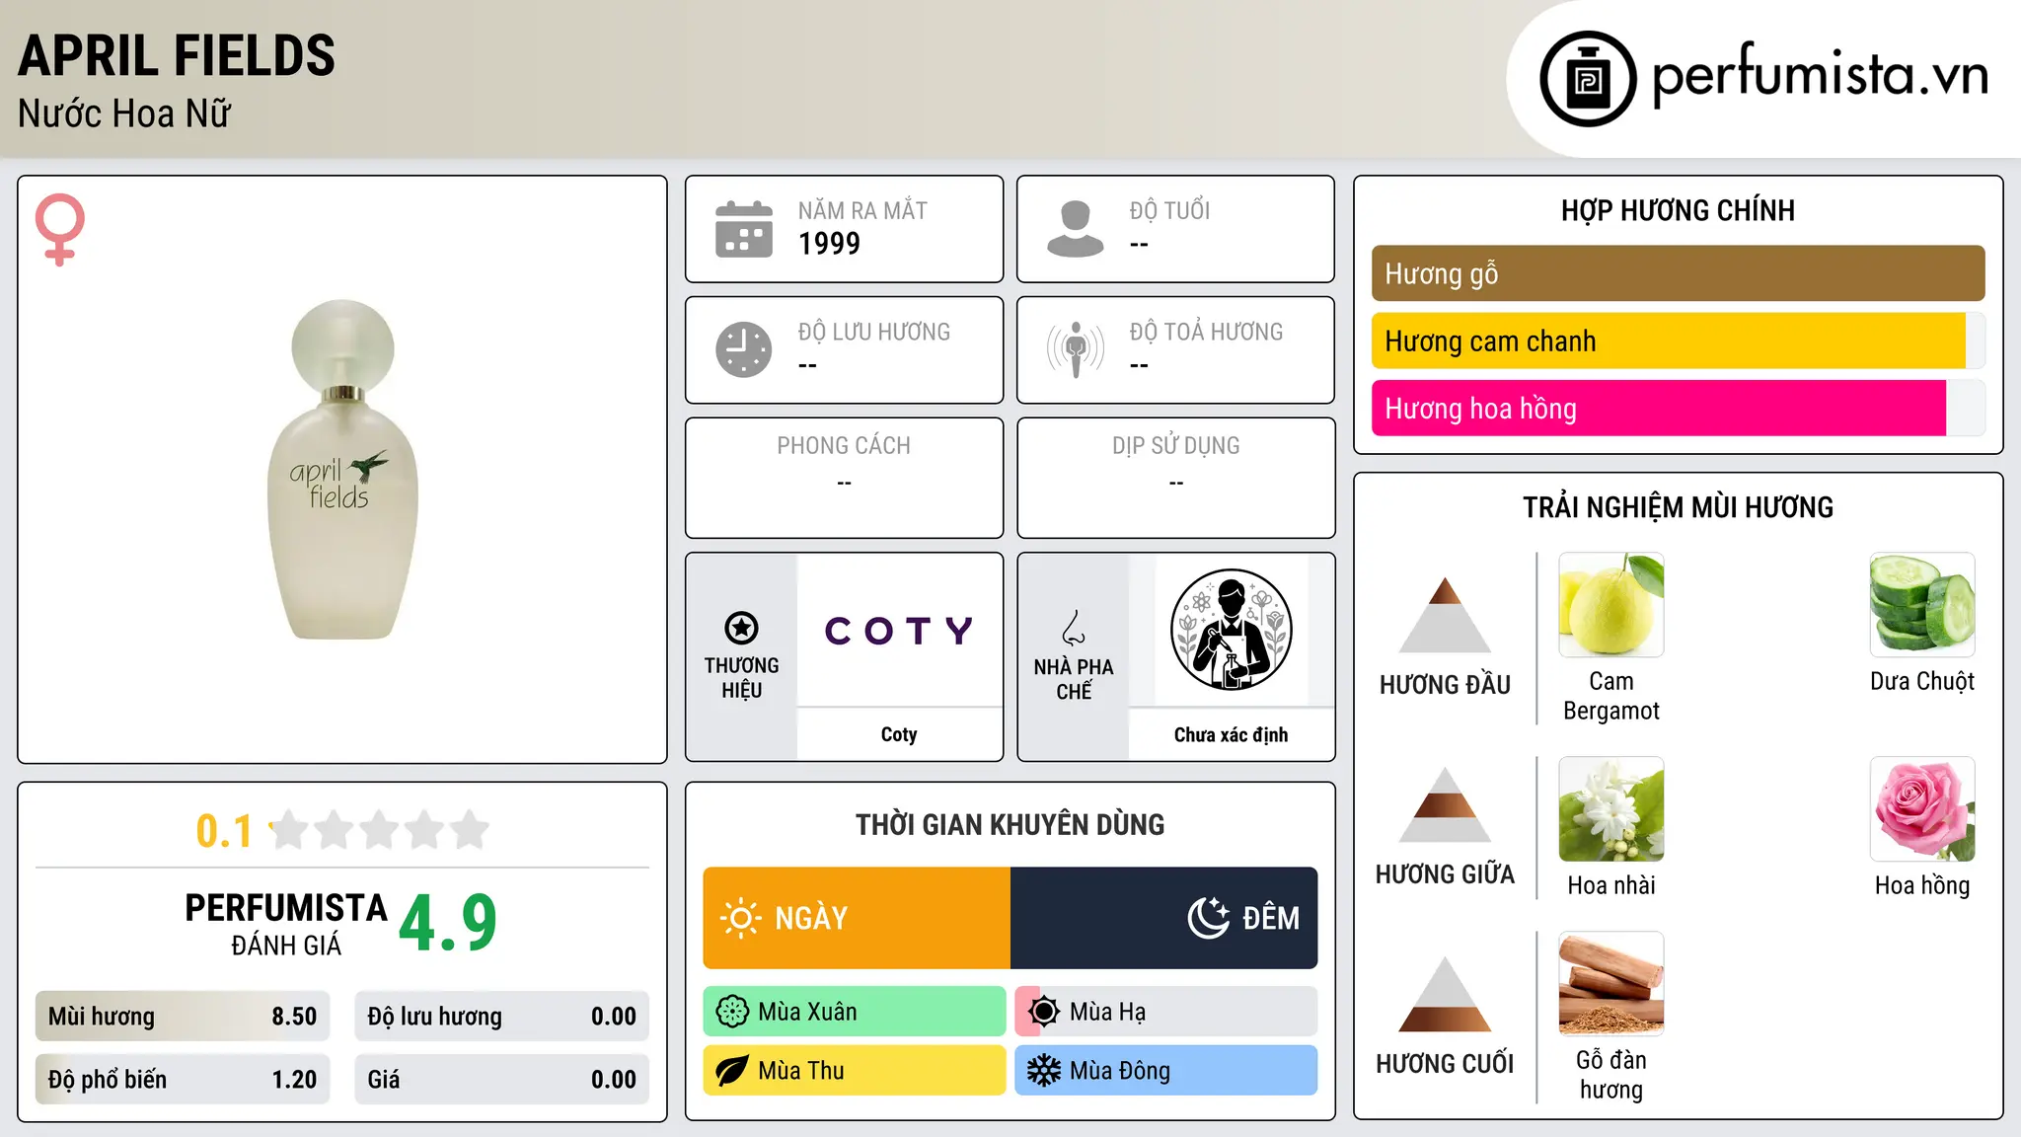Click the Hương cuối pyramid icon
This screenshot has height=1137, width=2021.
1445,994
